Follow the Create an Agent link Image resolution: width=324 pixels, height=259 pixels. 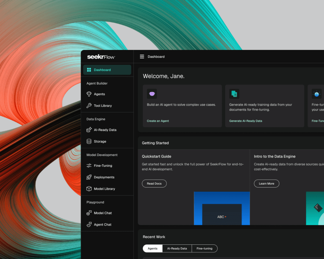coord(158,121)
